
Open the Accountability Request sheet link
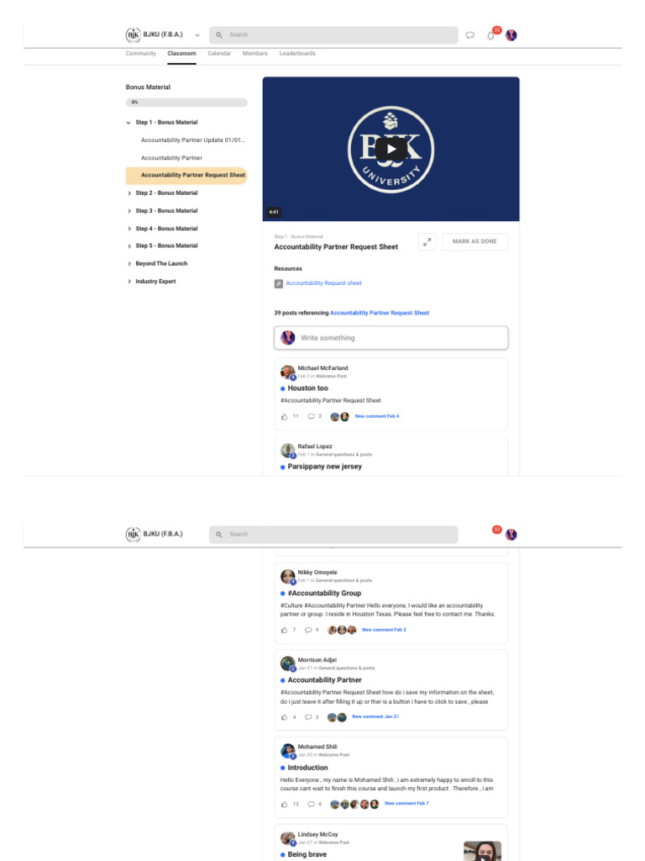point(323,283)
